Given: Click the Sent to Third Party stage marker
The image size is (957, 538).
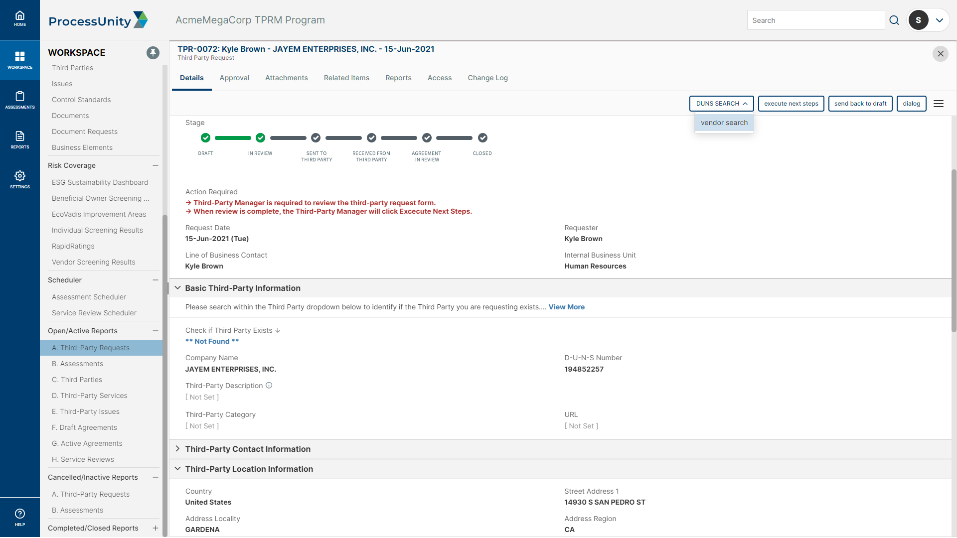Looking at the screenshot, I should click(316, 138).
